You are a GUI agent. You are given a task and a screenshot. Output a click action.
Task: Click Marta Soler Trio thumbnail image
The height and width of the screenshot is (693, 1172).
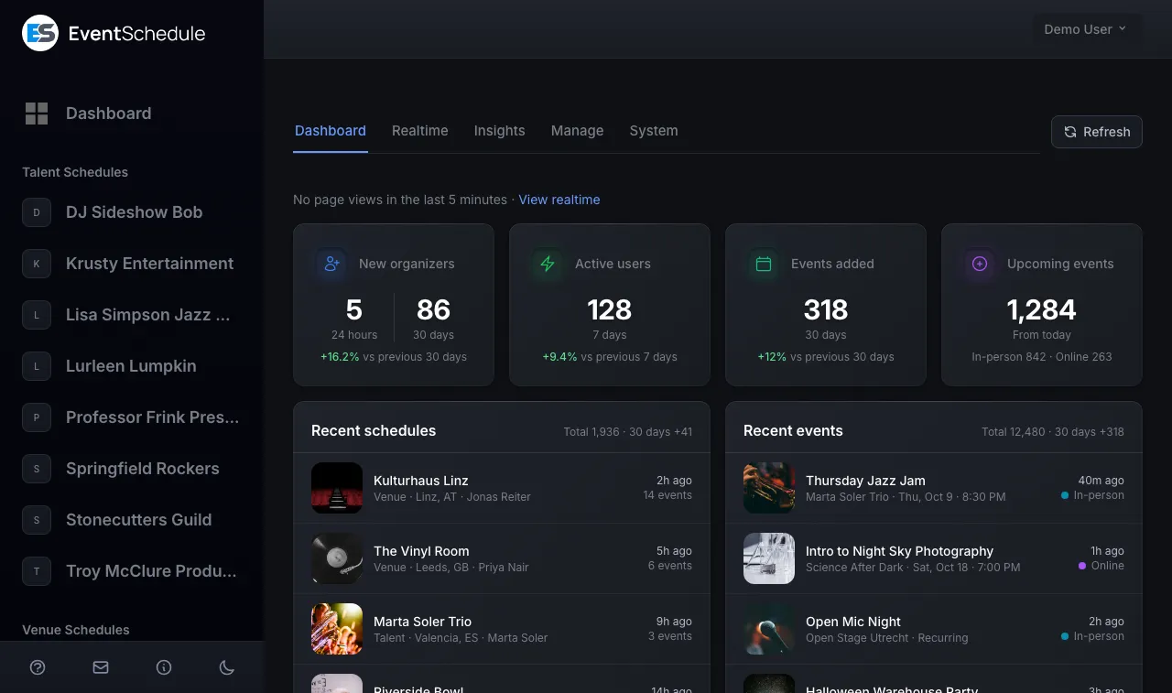click(337, 629)
